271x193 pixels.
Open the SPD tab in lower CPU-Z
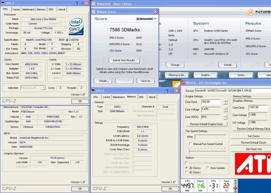click(x=141, y=97)
